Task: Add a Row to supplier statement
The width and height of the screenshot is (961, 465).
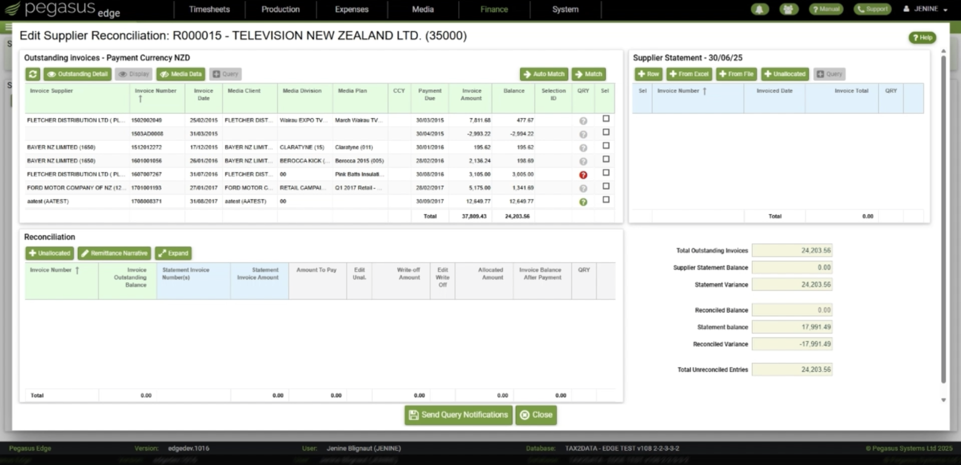Action: pyautogui.click(x=648, y=74)
